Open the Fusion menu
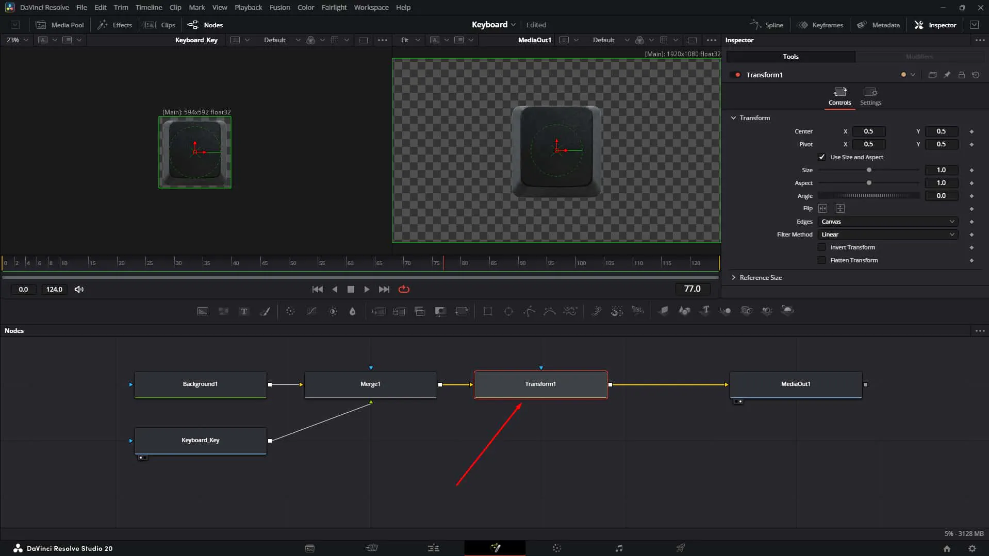The height and width of the screenshot is (556, 989). tap(279, 7)
